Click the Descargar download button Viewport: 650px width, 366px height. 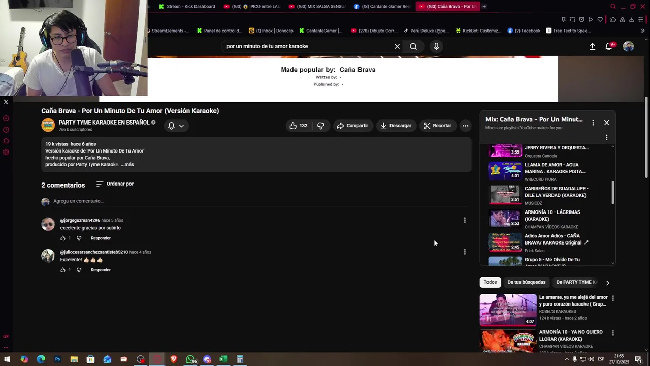(396, 126)
